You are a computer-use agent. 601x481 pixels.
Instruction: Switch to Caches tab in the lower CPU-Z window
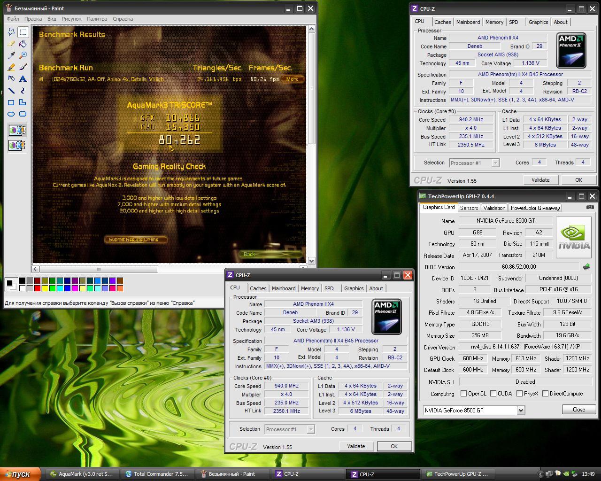(258, 288)
